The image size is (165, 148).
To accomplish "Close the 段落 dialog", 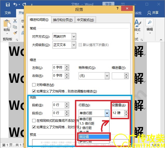I will tap(127, 8).
